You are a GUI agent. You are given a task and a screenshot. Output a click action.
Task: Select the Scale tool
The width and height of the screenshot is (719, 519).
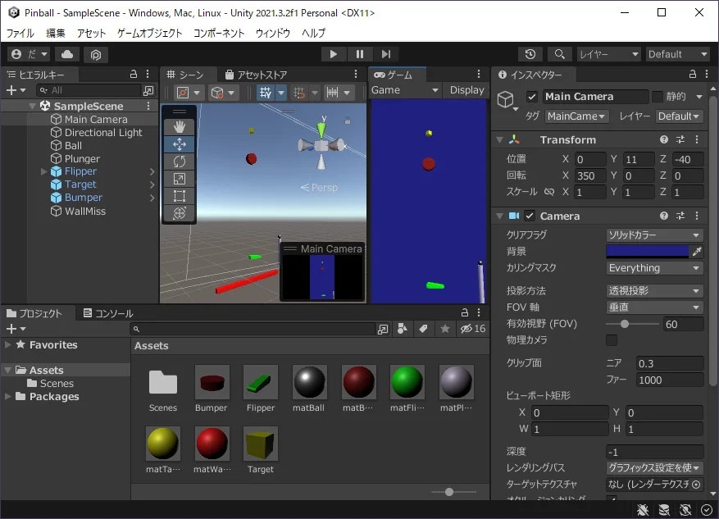(180, 179)
